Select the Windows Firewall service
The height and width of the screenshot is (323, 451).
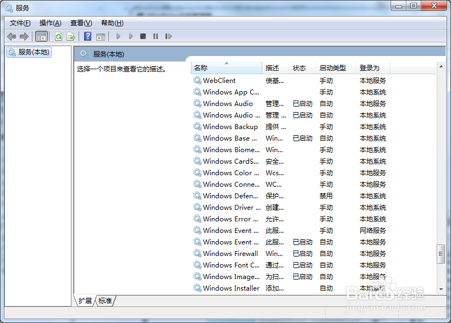tap(313, 253)
